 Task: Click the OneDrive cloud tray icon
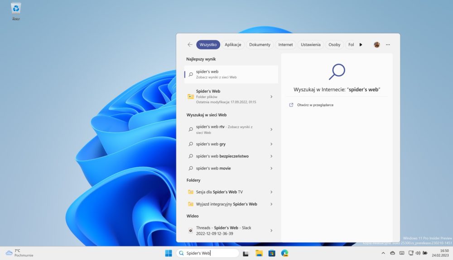[392, 253]
